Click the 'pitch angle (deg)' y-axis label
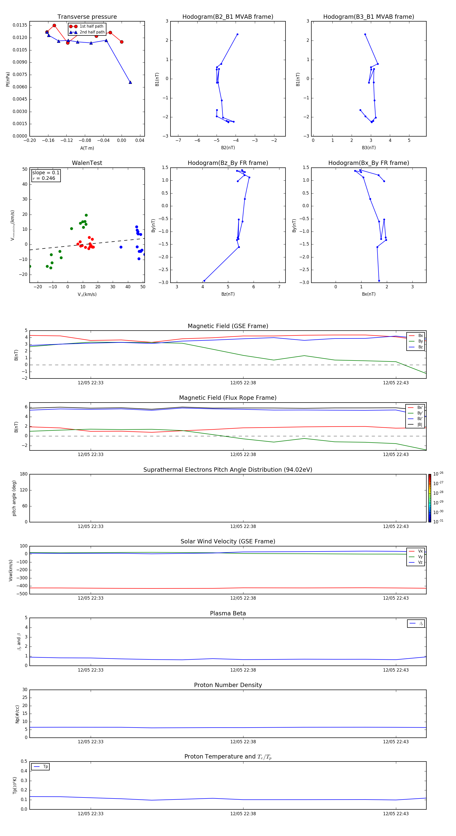 pyautogui.click(x=14, y=498)
